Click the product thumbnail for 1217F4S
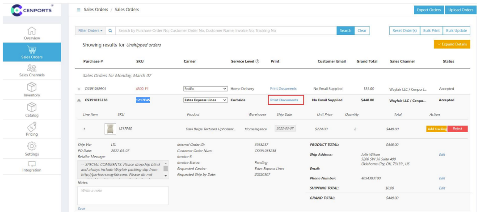 [x=109, y=129]
